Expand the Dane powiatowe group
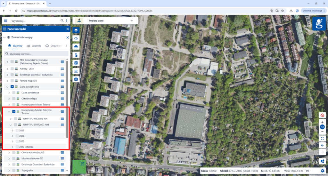 9,92
